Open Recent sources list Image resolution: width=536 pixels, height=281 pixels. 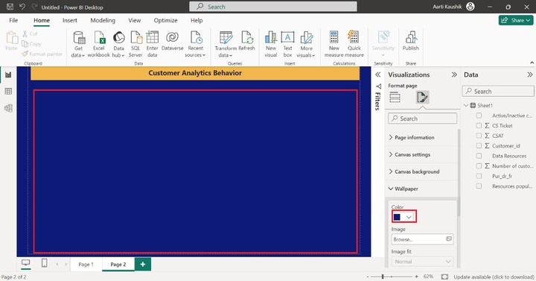pyautogui.click(x=195, y=44)
